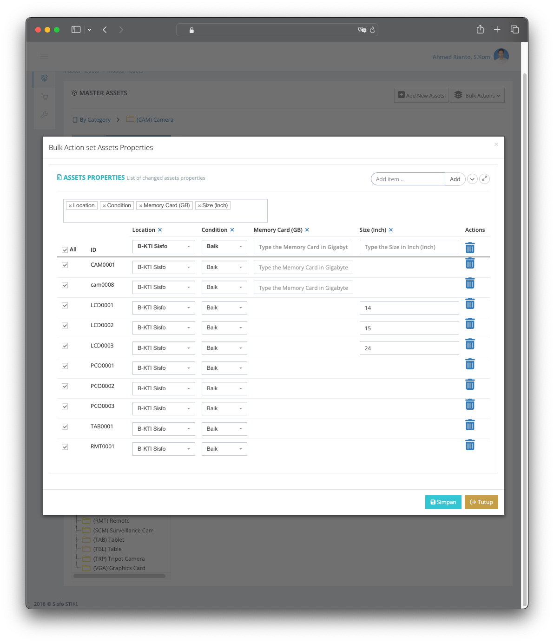Click the expand fullscreen icon in Assets Properties

[484, 179]
